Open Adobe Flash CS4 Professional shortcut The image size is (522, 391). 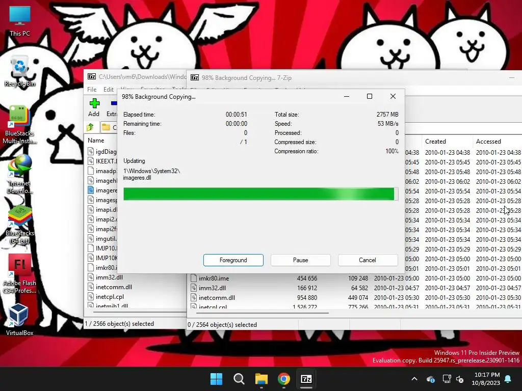point(20,274)
